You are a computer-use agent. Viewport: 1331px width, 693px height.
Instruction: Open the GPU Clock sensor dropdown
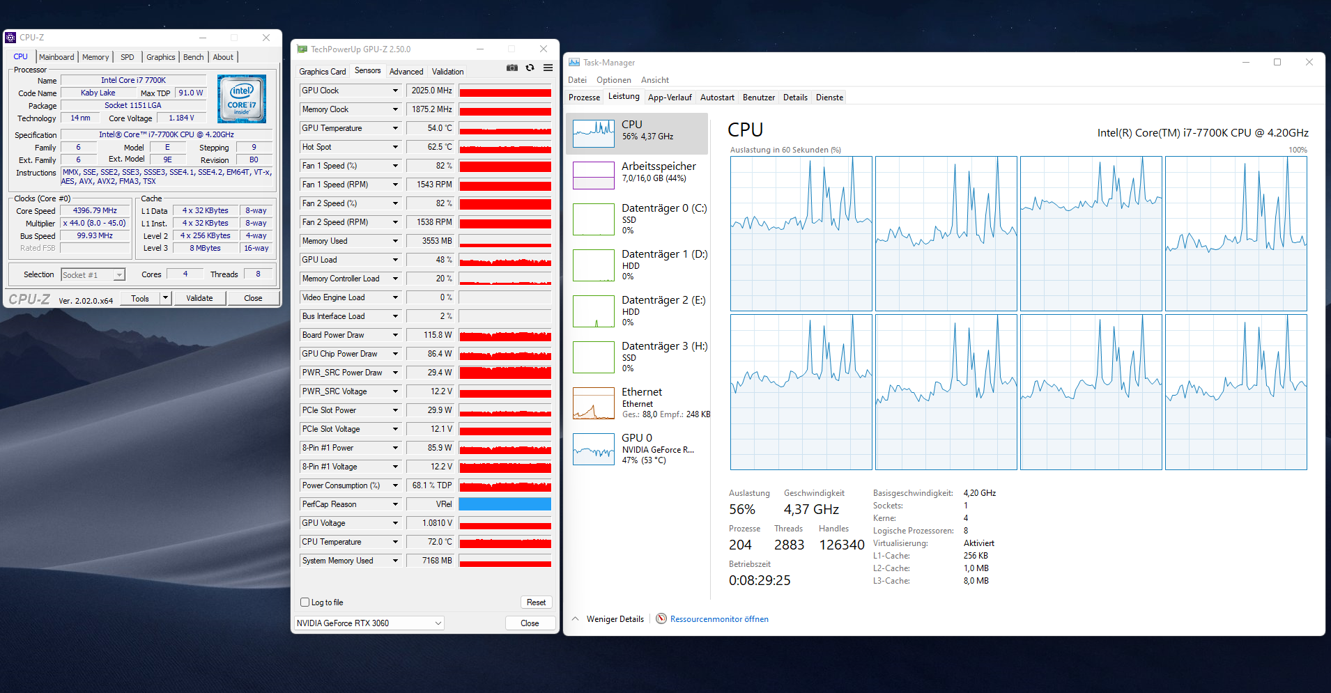(x=395, y=91)
